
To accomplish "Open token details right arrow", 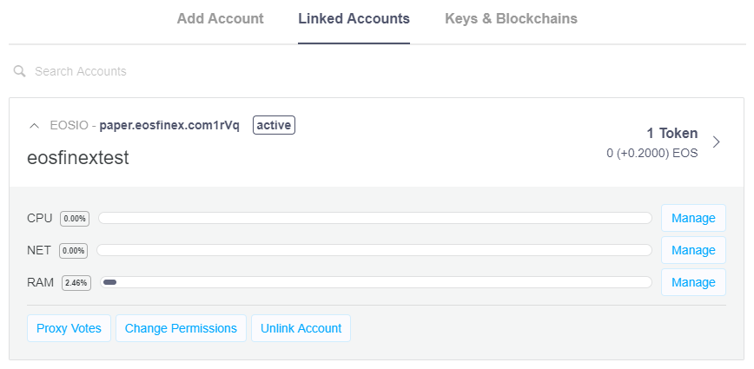I will pos(716,142).
